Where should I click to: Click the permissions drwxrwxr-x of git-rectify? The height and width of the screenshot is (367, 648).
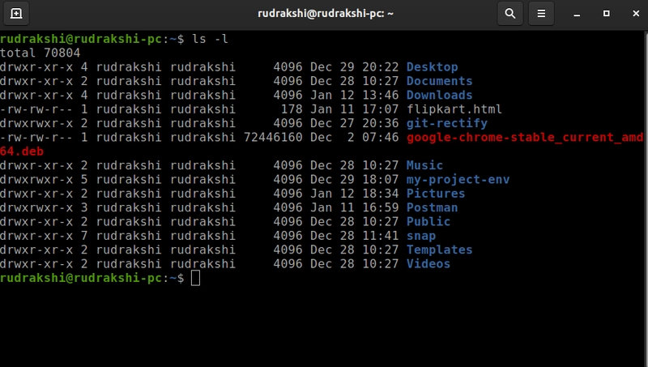(36, 123)
